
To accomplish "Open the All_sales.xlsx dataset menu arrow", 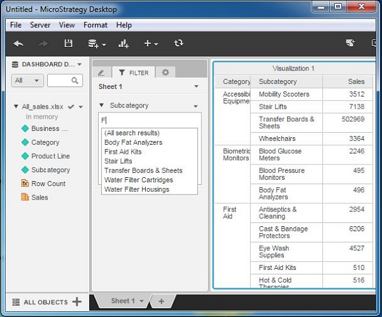I will coord(81,107).
